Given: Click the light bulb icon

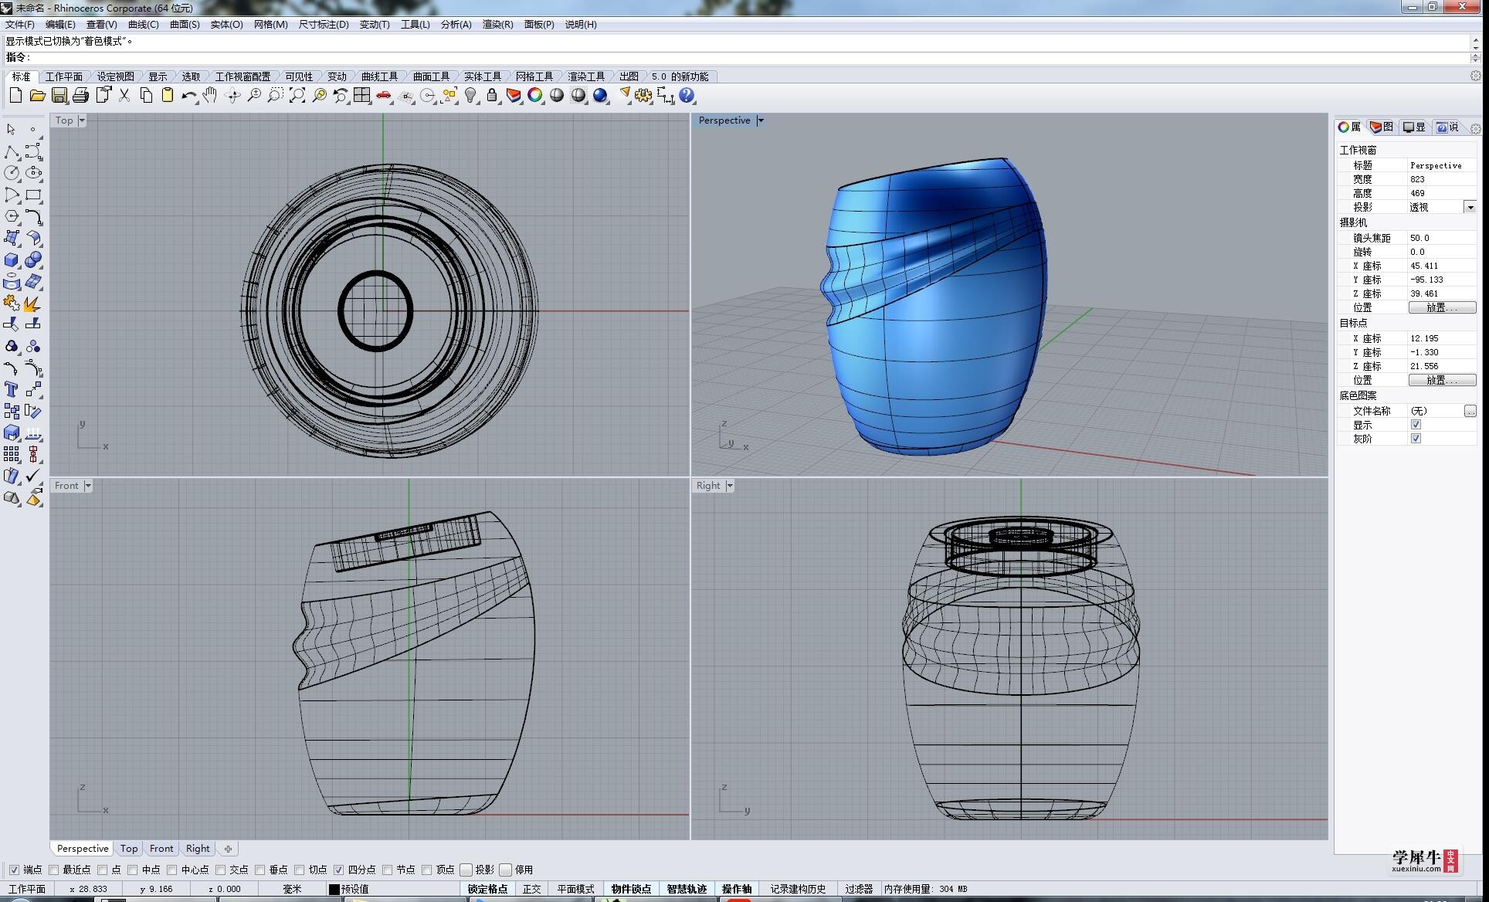Looking at the screenshot, I should (470, 96).
